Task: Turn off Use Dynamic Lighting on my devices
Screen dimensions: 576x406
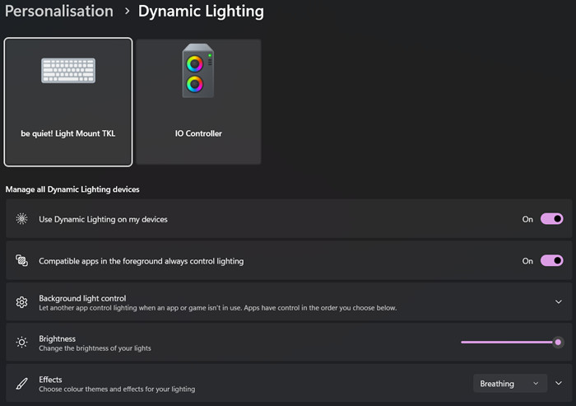Action: click(x=551, y=219)
